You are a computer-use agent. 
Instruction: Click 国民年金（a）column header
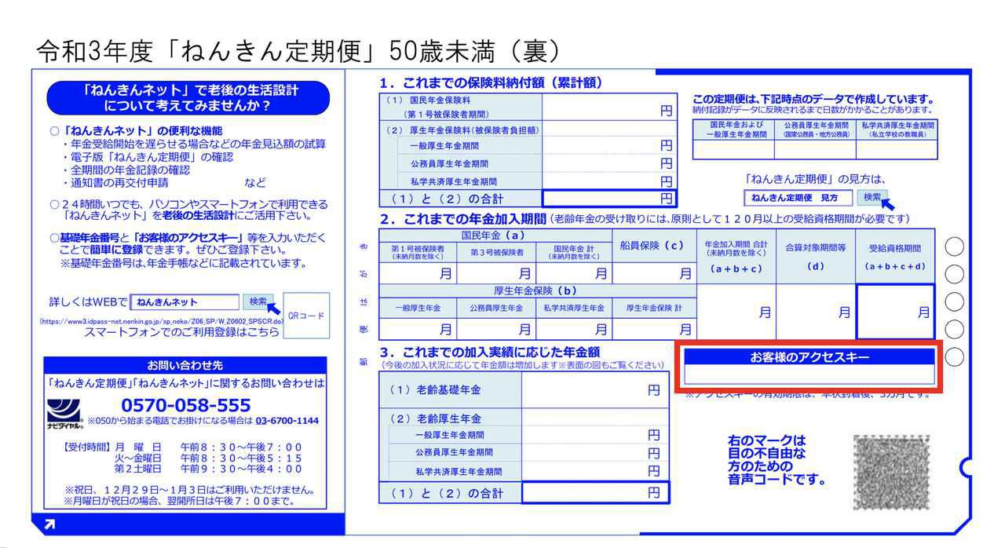click(x=494, y=235)
